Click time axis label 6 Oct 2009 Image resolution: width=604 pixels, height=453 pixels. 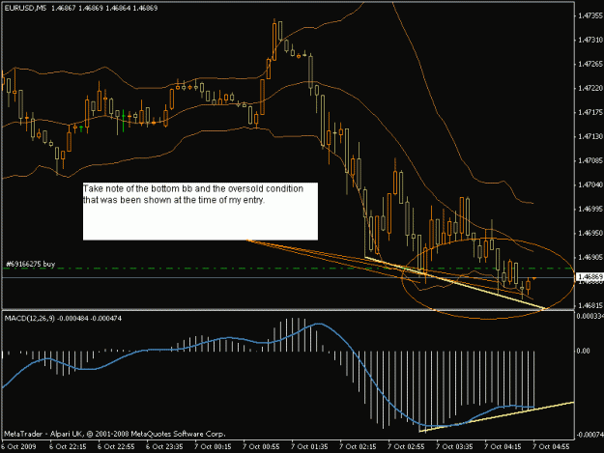pos(18,447)
